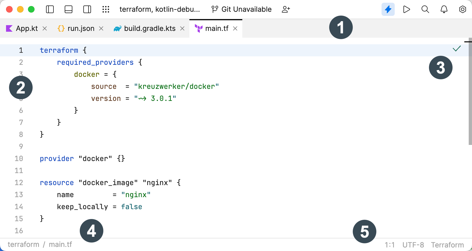Toggle the right panel visibility
This screenshot has height=251, width=472.
[87, 9]
